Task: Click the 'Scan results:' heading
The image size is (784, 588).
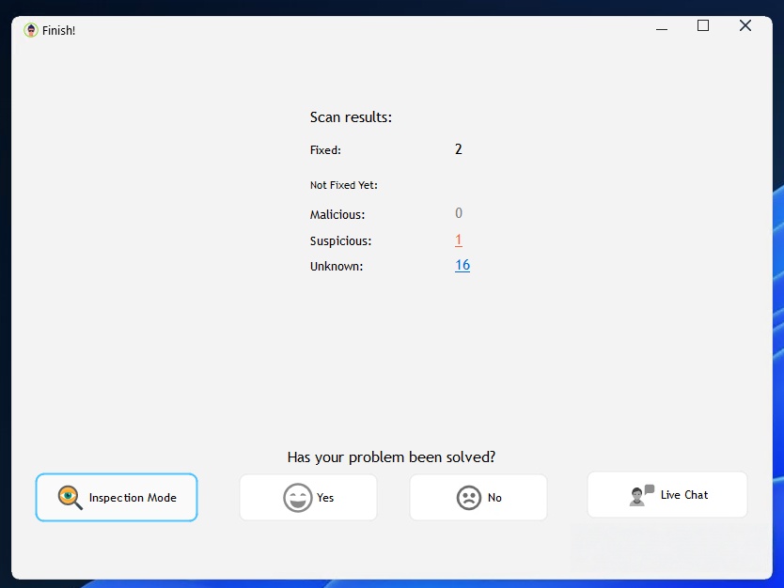Action: pos(351,116)
